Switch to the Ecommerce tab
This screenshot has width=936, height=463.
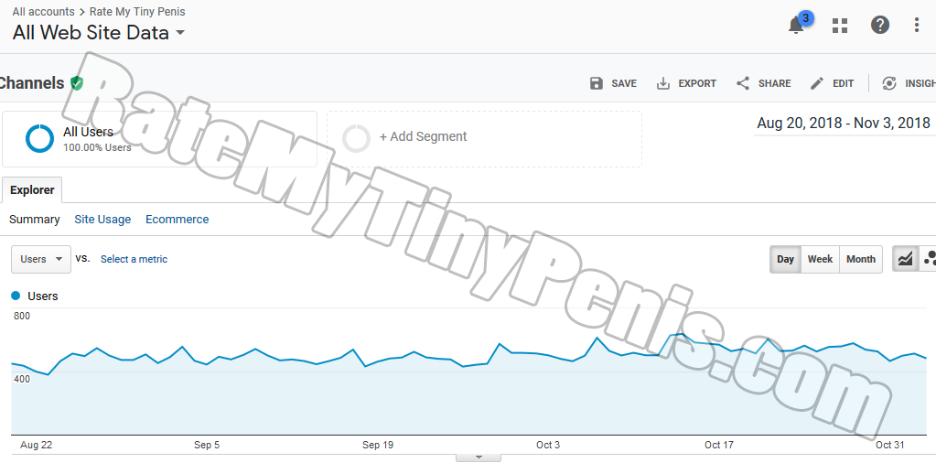coord(177,220)
